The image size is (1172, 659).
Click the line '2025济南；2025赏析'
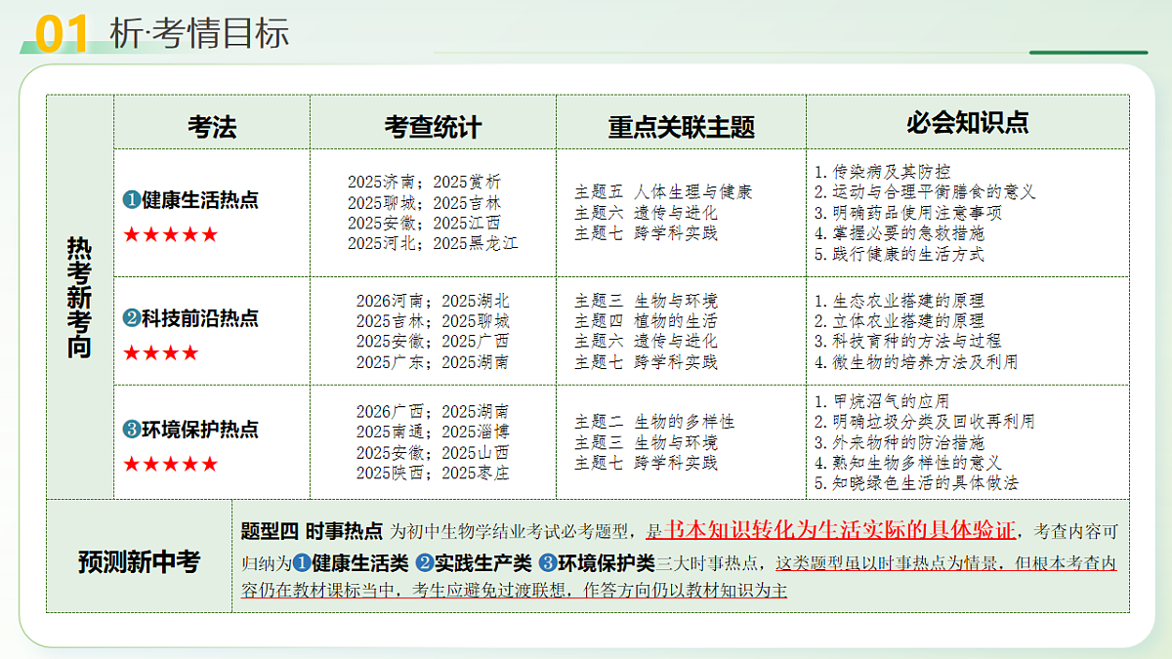tap(424, 182)
